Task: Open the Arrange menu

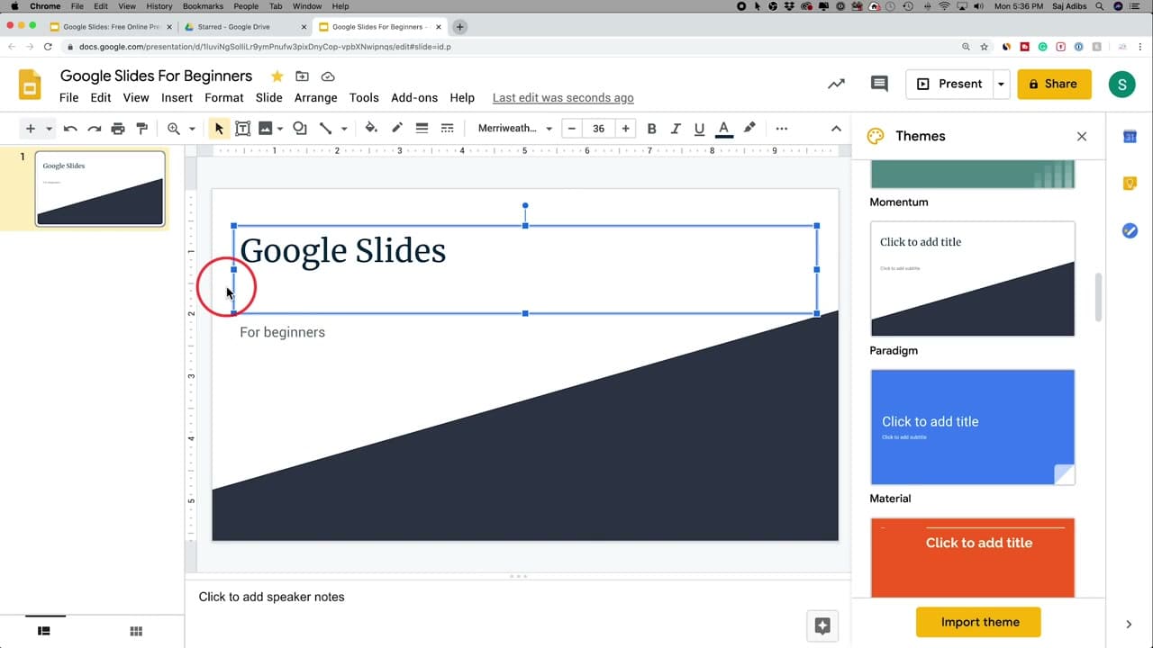Action: tap(316, 97)
